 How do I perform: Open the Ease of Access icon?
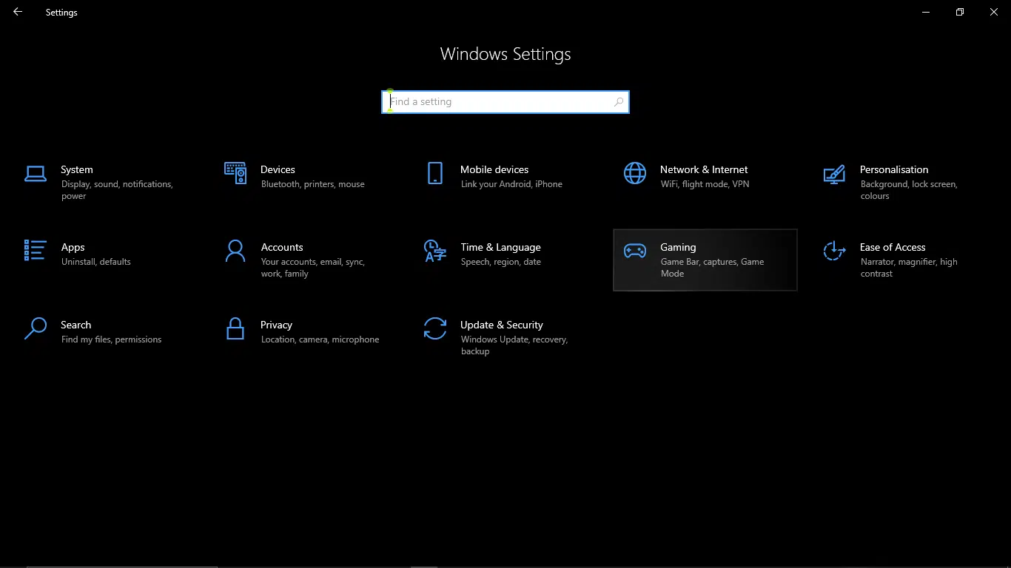click(834, 251)
